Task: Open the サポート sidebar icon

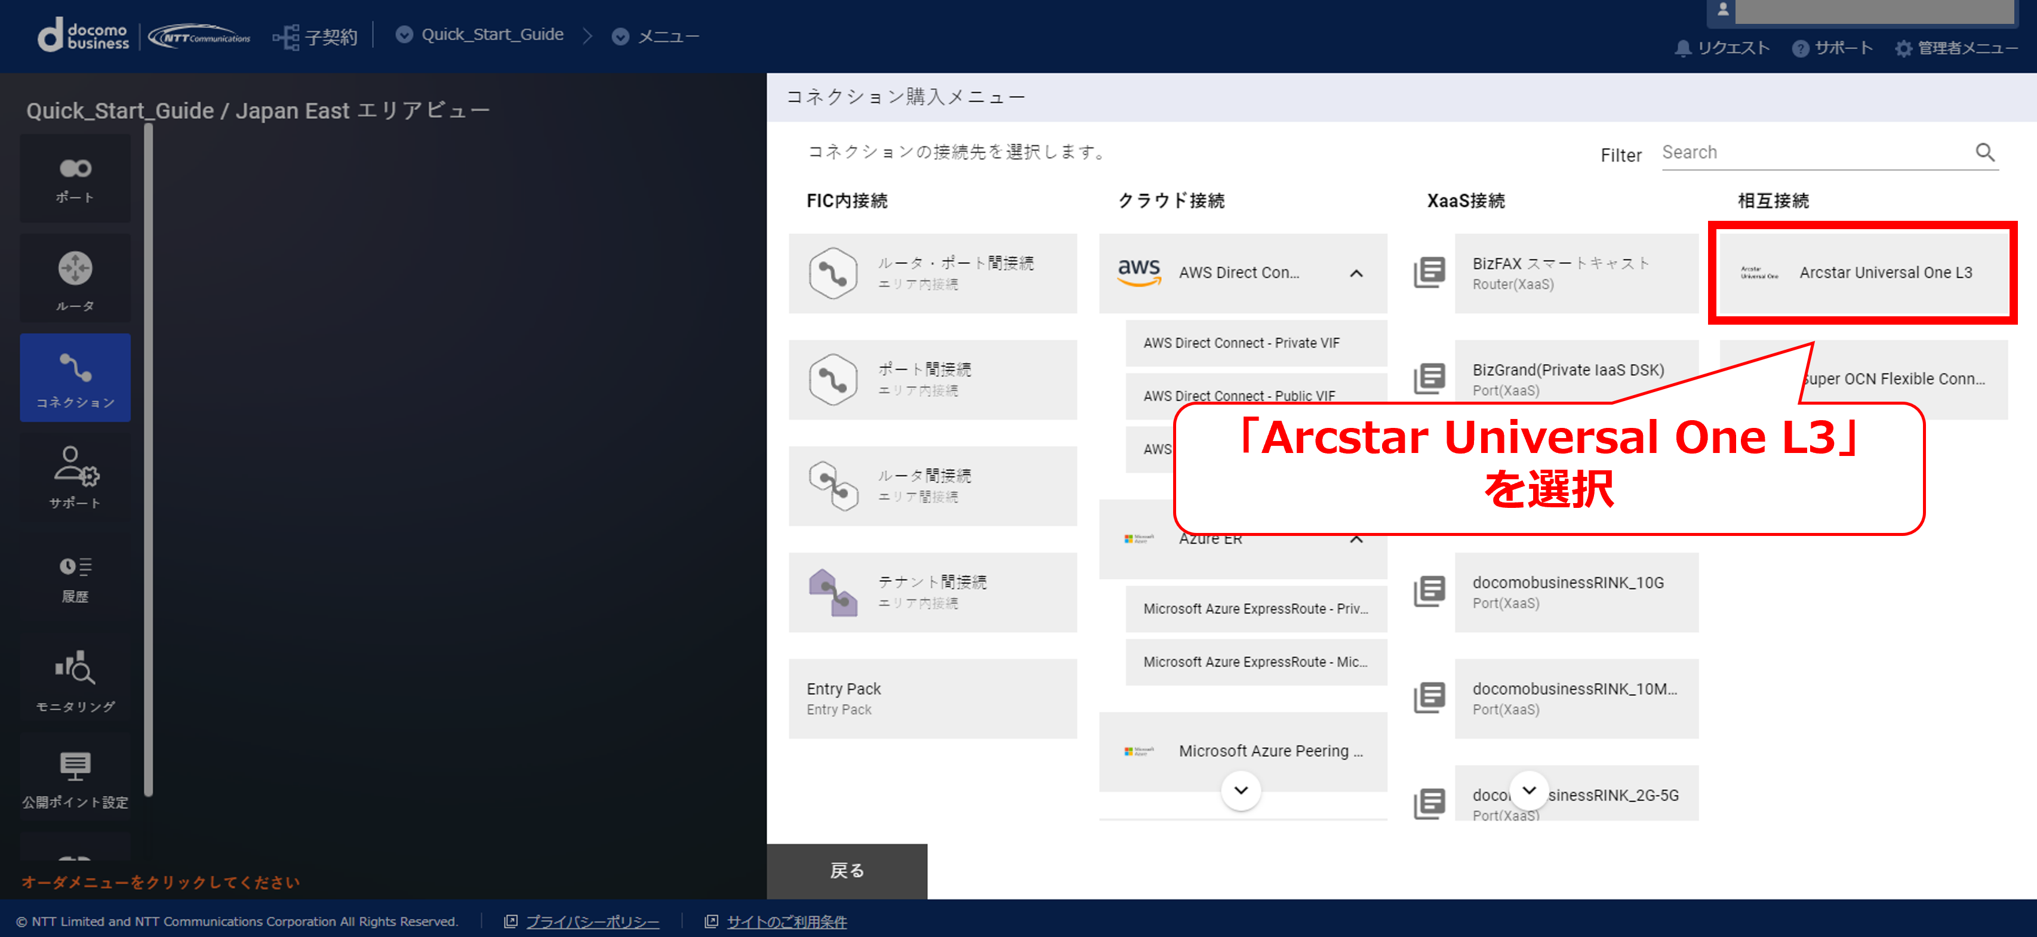Action: point(75,477)
